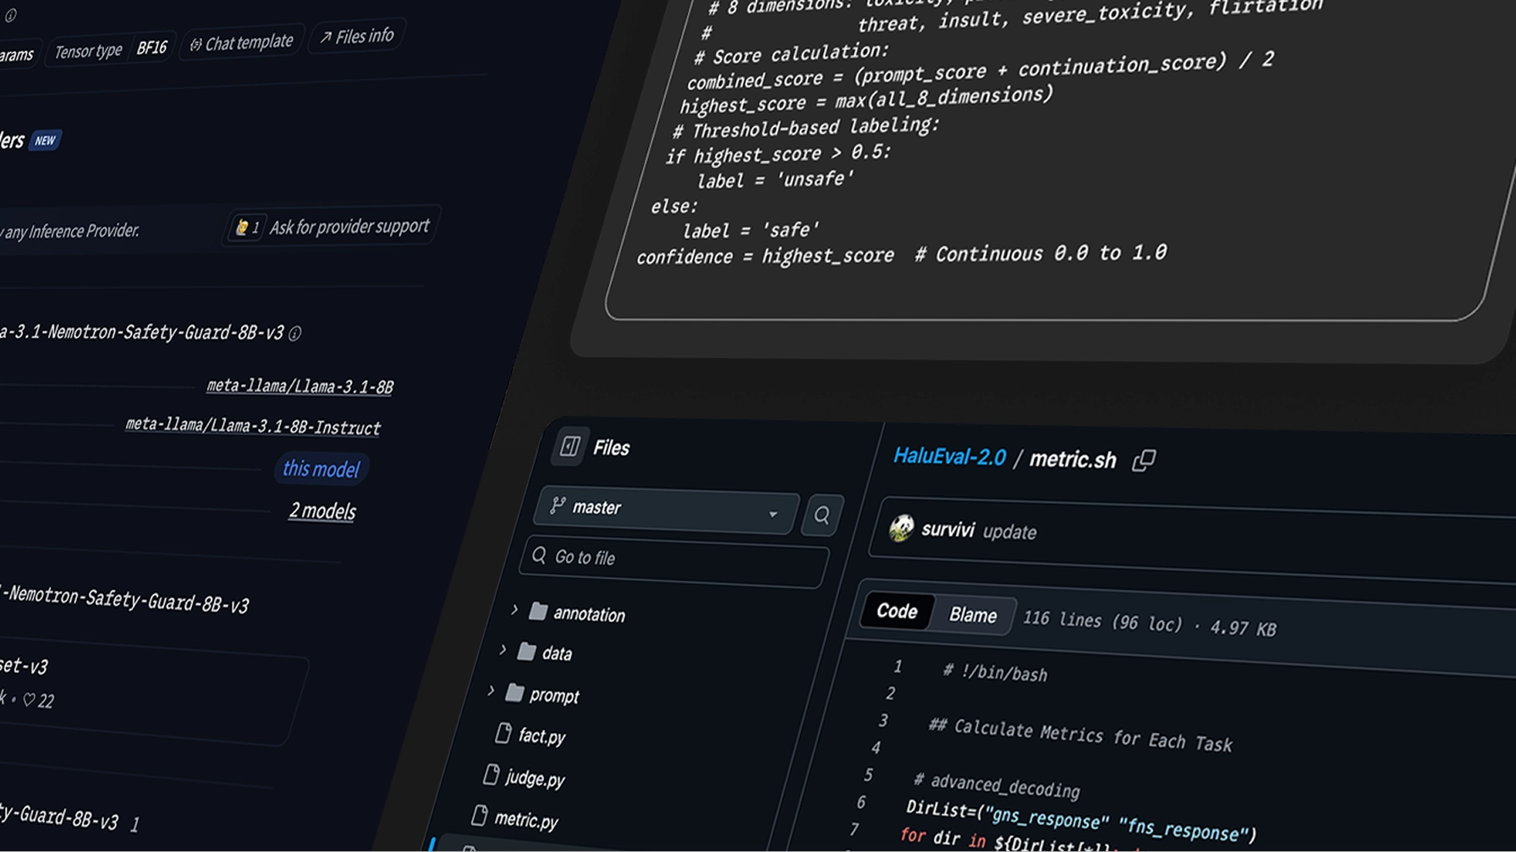1516x852 pixels.
Task: Click '116 lines (96 loc)' text
Action: [x=1103, y=621]
